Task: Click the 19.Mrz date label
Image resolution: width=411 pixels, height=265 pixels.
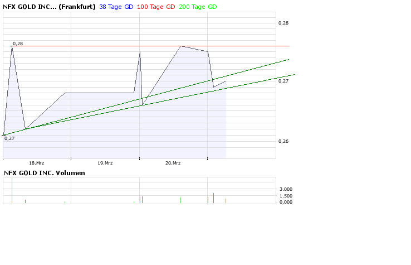Action: coord(105,163)
